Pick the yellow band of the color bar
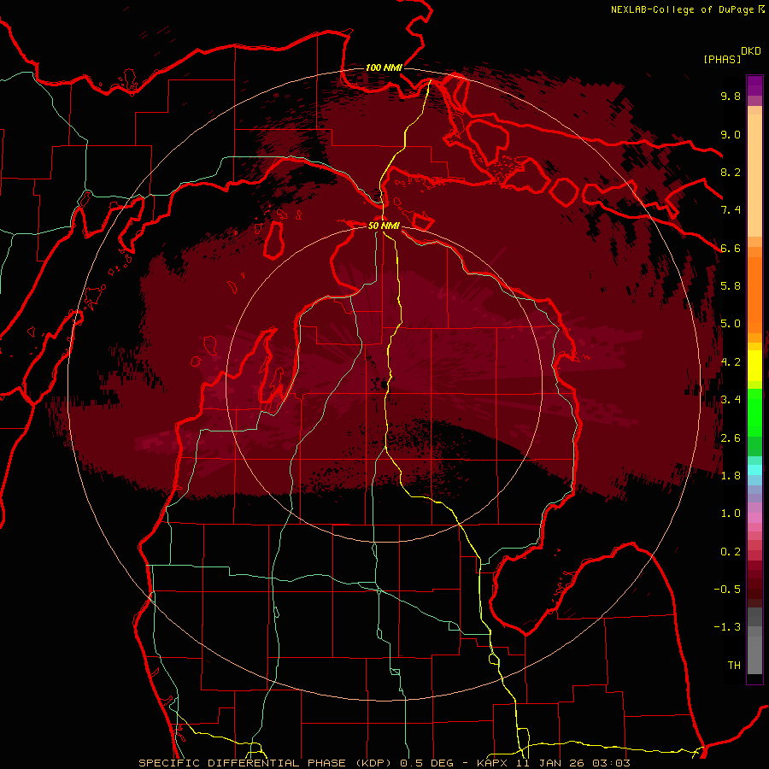The image size is (769, 769). tap(754, 366)
